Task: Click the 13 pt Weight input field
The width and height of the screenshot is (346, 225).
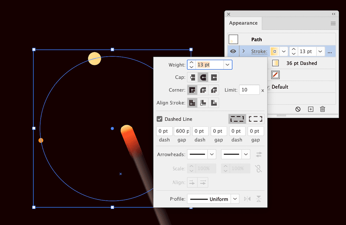Action: (210, 65)
